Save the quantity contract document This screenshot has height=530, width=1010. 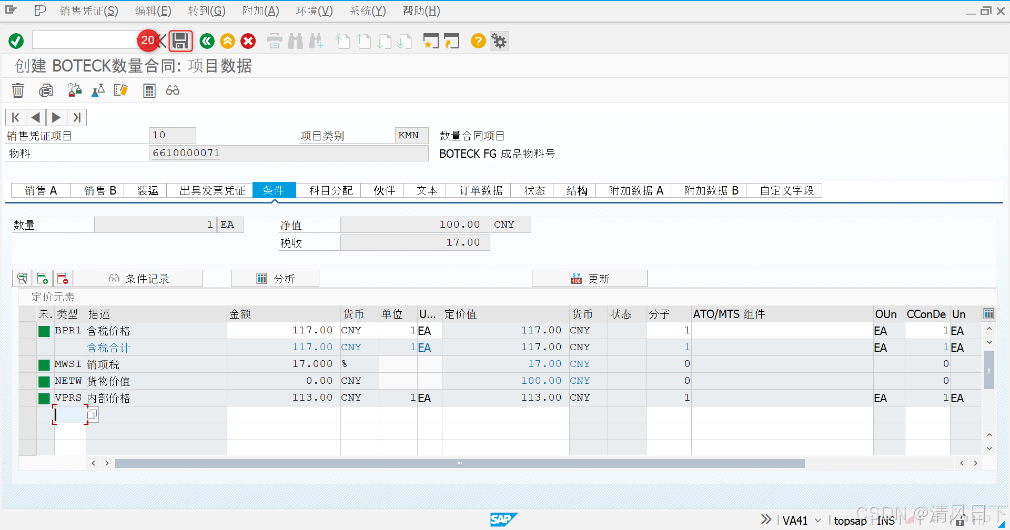[x=180, y=40]
